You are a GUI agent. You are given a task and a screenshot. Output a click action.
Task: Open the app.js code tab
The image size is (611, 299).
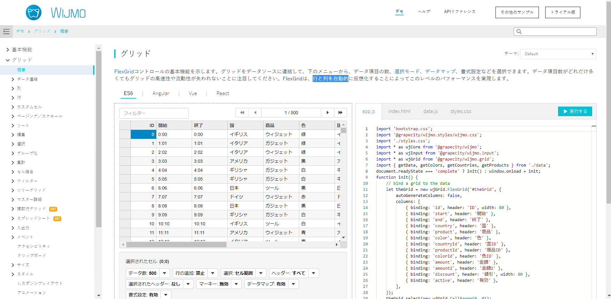(369, 111)
